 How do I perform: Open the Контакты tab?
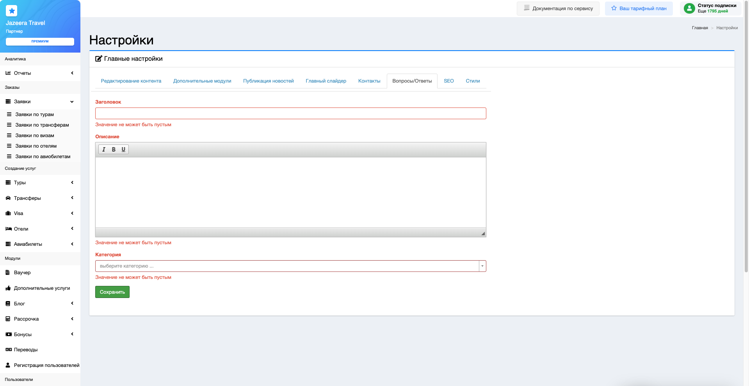[369, 81]
